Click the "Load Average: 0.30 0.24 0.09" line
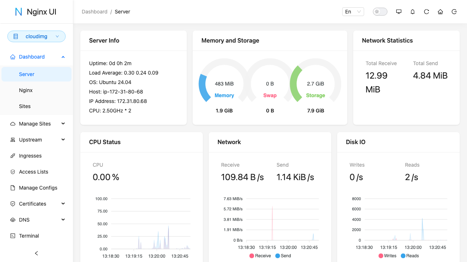Viewport: 467px width, 262px height. click(124, 73)
